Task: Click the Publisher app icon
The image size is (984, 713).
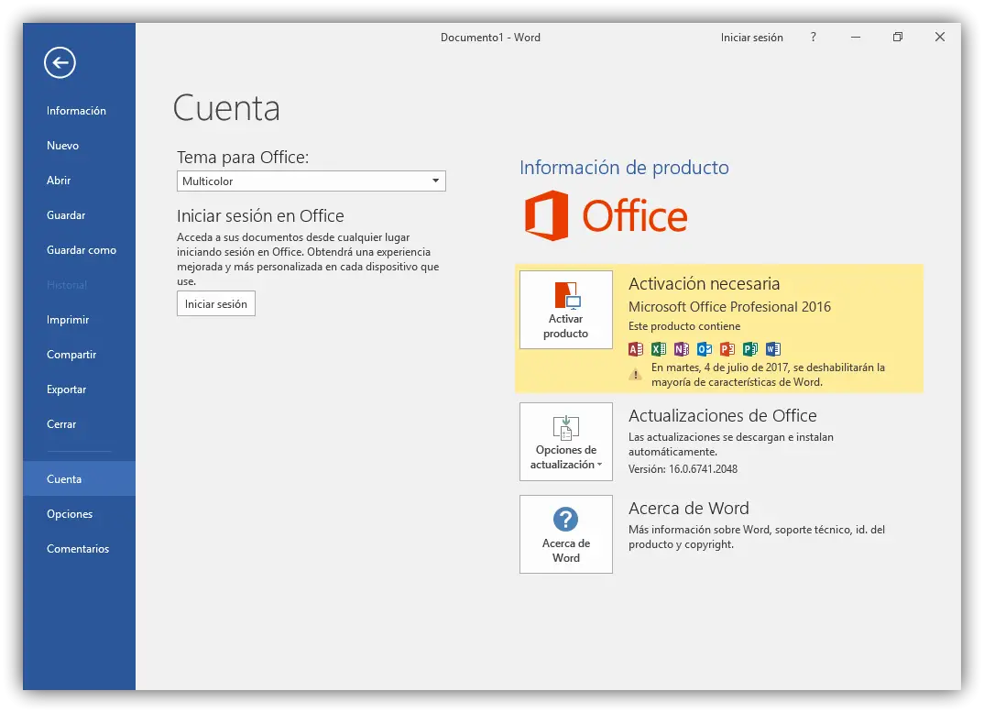Action: click(x=750, y=349)
